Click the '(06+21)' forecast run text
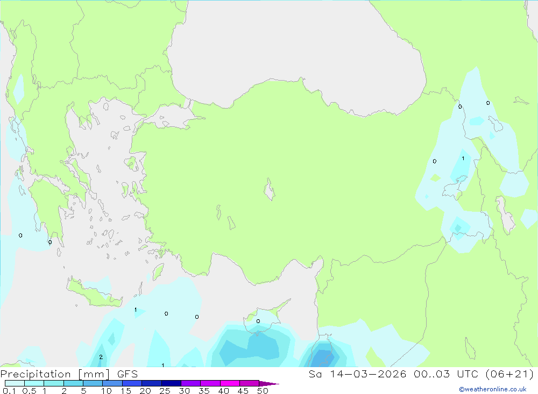 [509, 374]
